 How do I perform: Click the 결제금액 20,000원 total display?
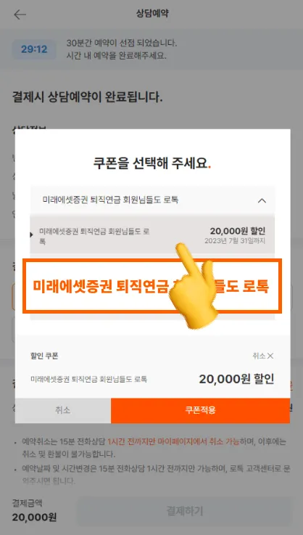[34, 510]
